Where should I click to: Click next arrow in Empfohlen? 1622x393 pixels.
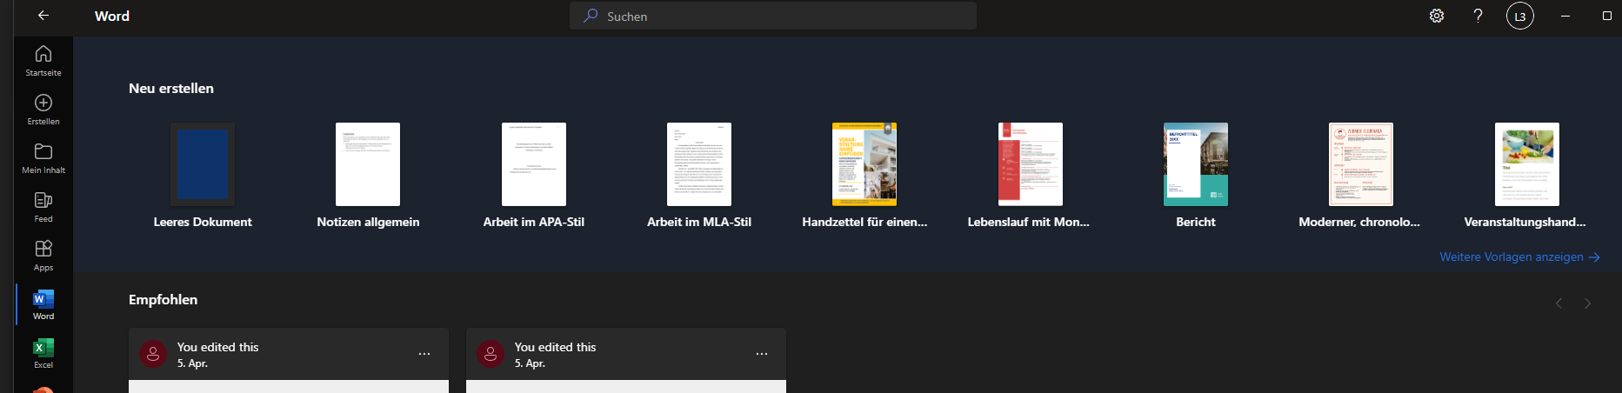(1587, 303)
